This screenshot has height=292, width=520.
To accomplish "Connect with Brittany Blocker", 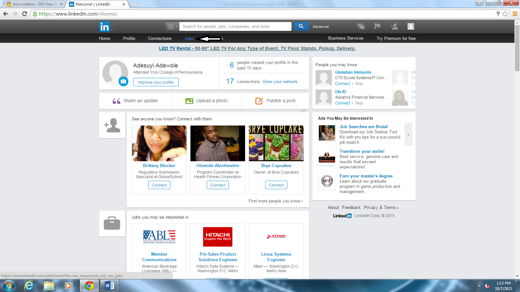I will pos(159,185).
